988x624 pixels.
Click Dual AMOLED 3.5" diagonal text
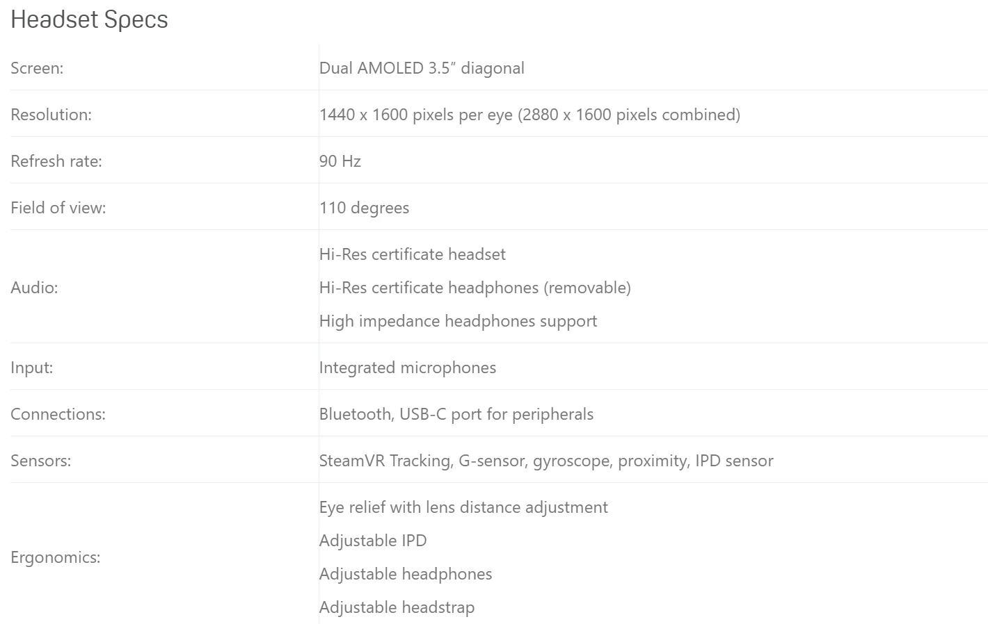point(422,68)
